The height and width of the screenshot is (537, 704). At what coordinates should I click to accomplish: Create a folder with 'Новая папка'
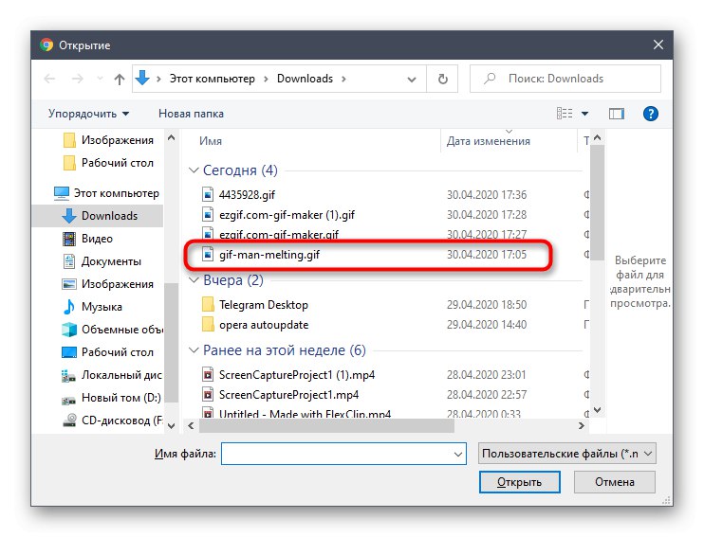pos(191,114)
